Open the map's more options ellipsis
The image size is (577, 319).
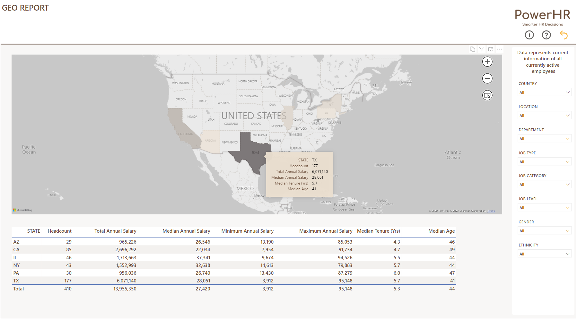[x=500, y=49]
